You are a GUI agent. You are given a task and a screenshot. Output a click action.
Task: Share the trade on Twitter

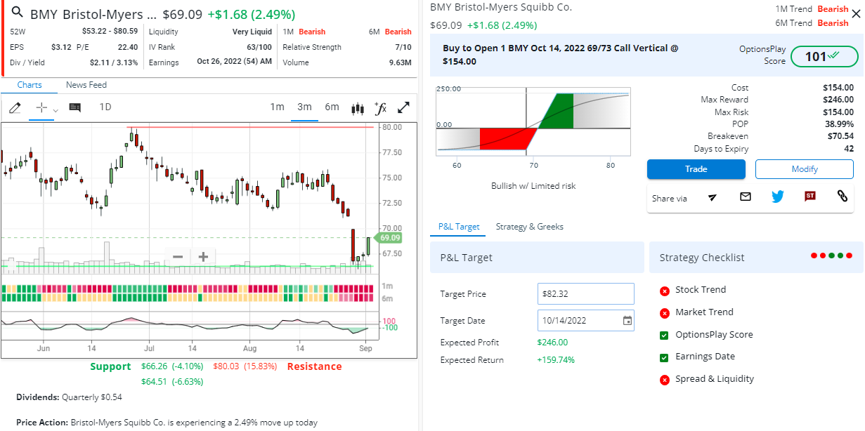777,197
